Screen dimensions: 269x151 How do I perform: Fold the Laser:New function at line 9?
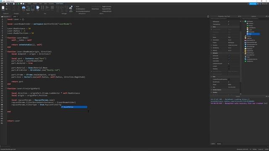6,38
